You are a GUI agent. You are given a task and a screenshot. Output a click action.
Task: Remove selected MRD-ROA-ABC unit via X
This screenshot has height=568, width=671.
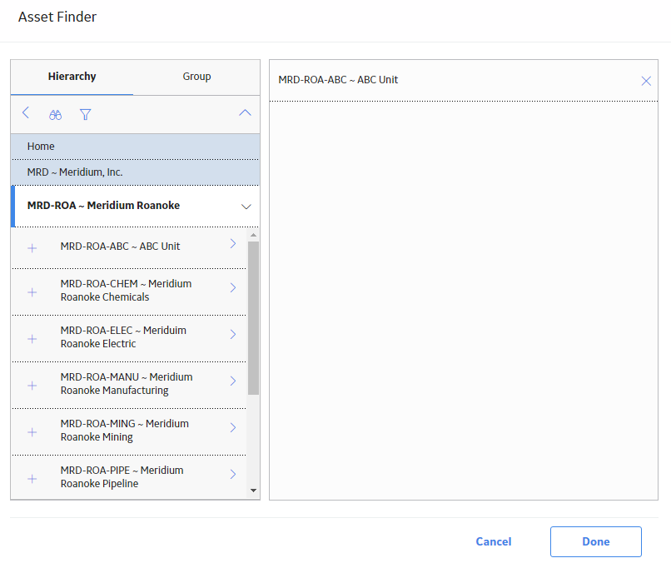pos(646,81)
